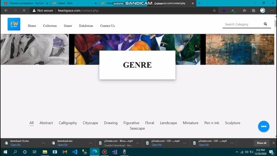Screen dimensions: 277x156
Task: Filter by Cityscape genre
Action: click(90, 123)
